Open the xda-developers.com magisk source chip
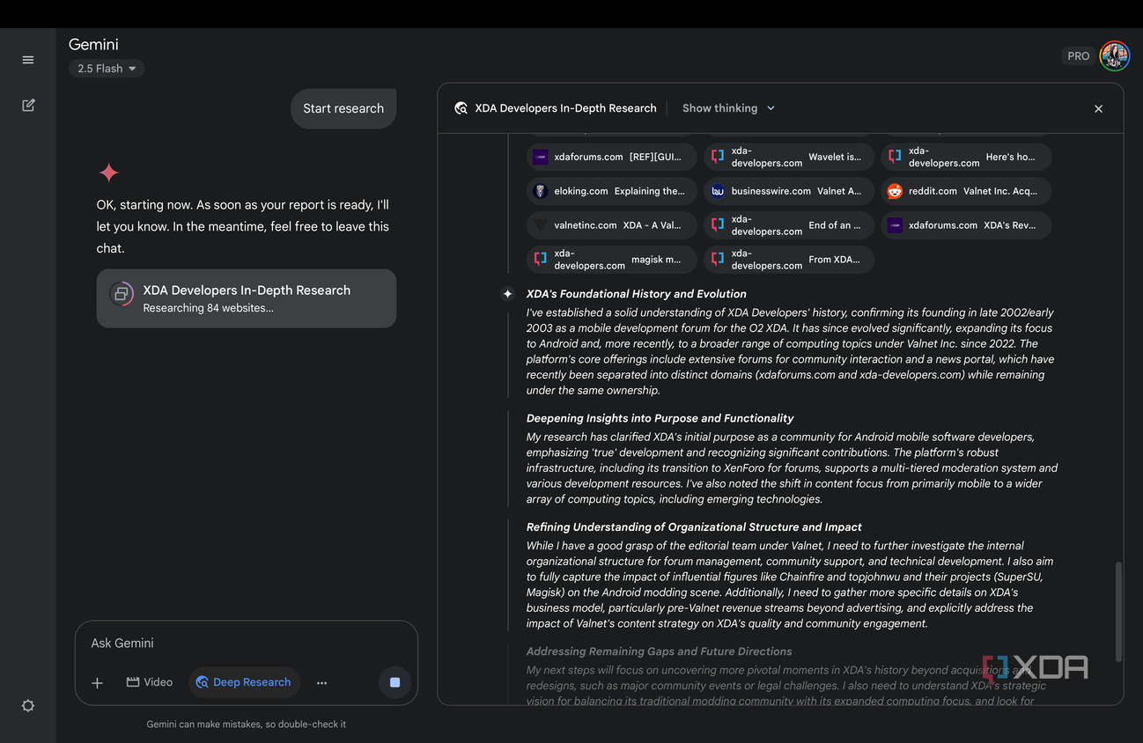The width and height of the screenshot is (1143, 743). tap(612, 260)
